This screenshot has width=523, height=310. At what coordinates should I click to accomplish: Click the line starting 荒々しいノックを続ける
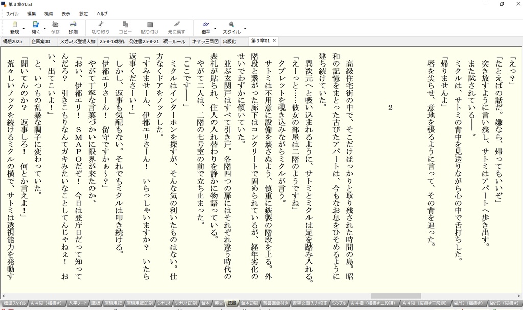click(x=11, y=170)
